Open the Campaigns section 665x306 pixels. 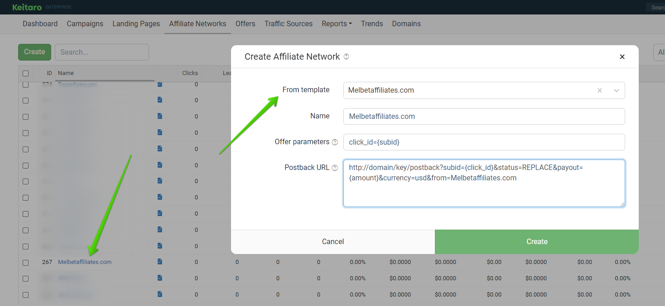85,24
